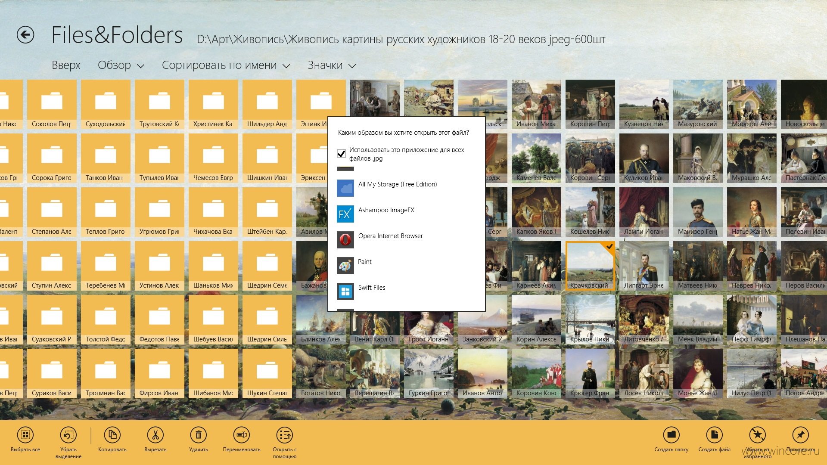
Task: Open the Коровин Петр painting thumbnail
Action: tap(590, 104)
